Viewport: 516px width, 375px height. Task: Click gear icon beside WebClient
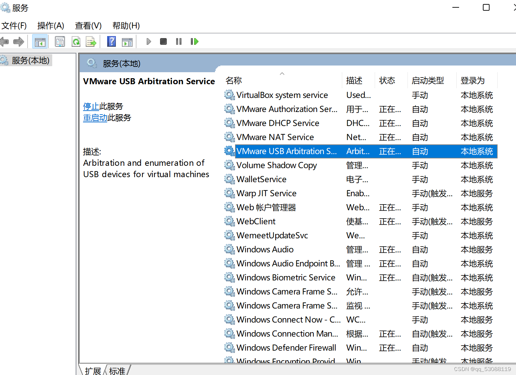click(x=229, y=221)
